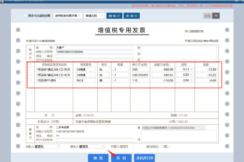Viewport: 244px width, 162px height.
Task: Click the large remarks text area
Action: [179, 136]
